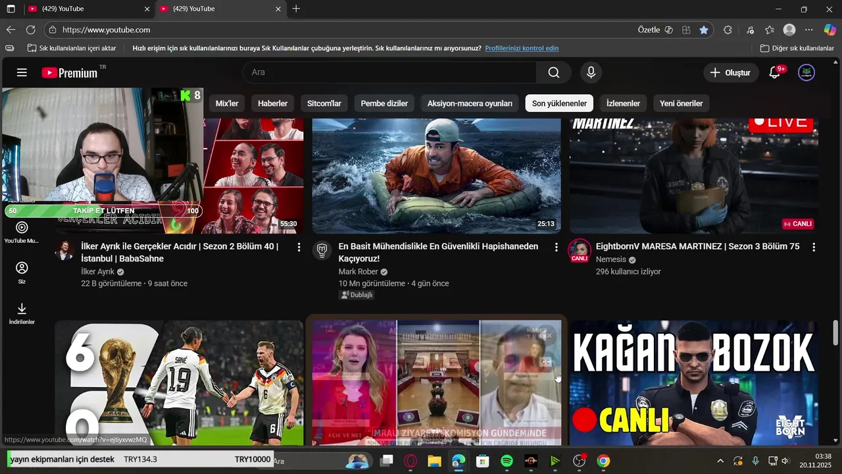The height and width of the screenshot is (474, 842).
Task: Open Diğer sık kullanılanlar folder
Action: [x=797, y=48]
